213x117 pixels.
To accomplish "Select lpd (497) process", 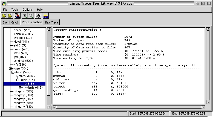I will pyautogui.click(x=20, y=57).
